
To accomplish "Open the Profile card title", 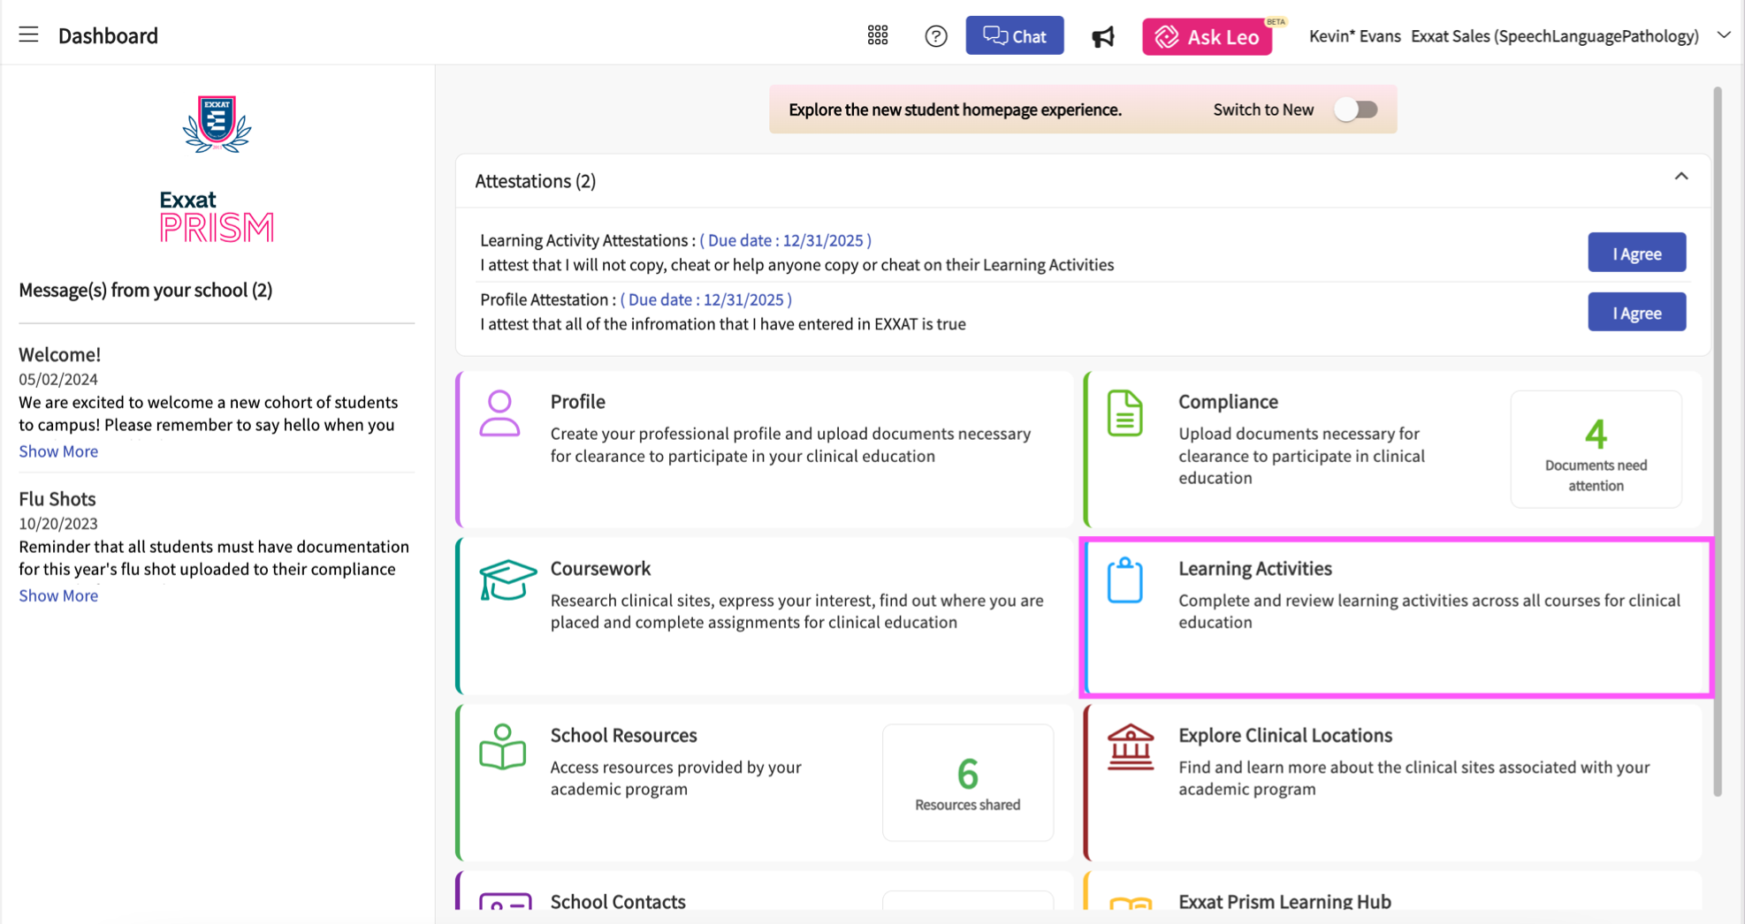I will pos(577,402).
